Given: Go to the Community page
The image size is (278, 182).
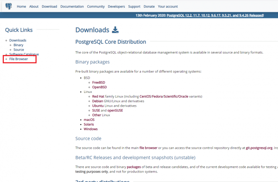Looking at the screenshot, I should click(96, 6).
